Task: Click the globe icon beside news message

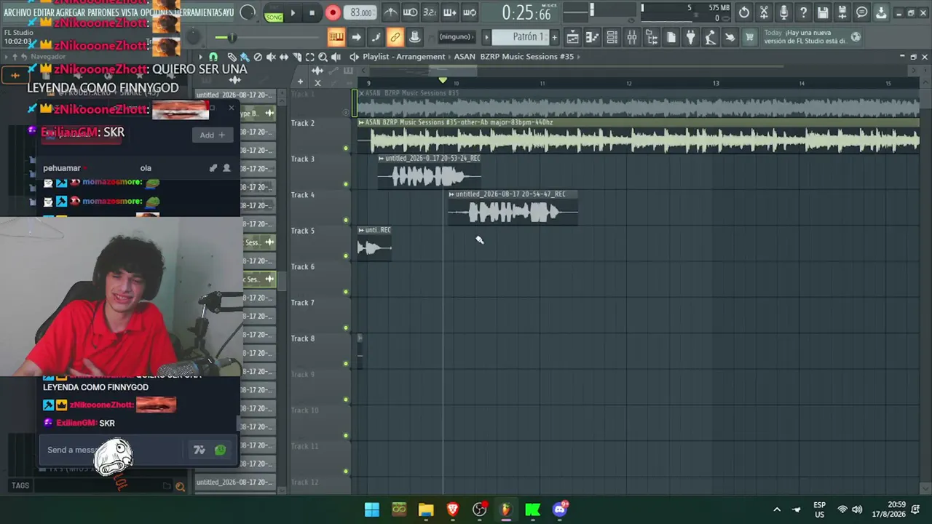Action: (856, 37)
